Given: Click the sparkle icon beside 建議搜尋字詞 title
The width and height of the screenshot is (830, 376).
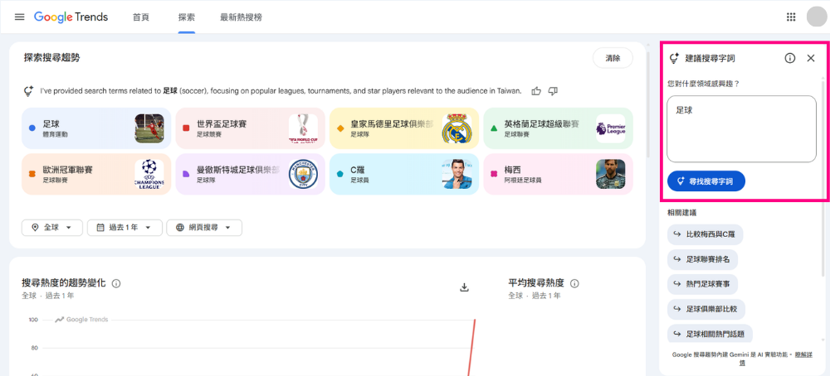Looking at the screenshot, I should (x=674, y=58).
